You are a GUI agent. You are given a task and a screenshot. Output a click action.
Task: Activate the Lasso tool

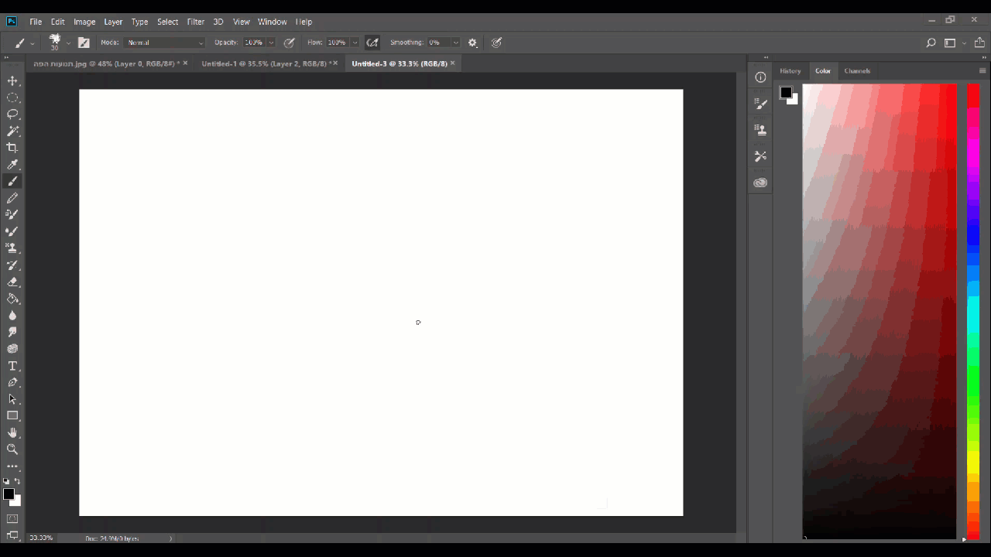pos(12,114)
